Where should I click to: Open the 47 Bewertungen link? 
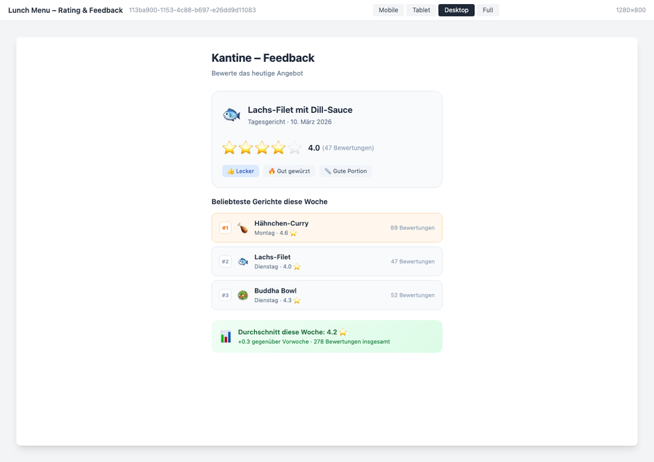tap(347, 148)
